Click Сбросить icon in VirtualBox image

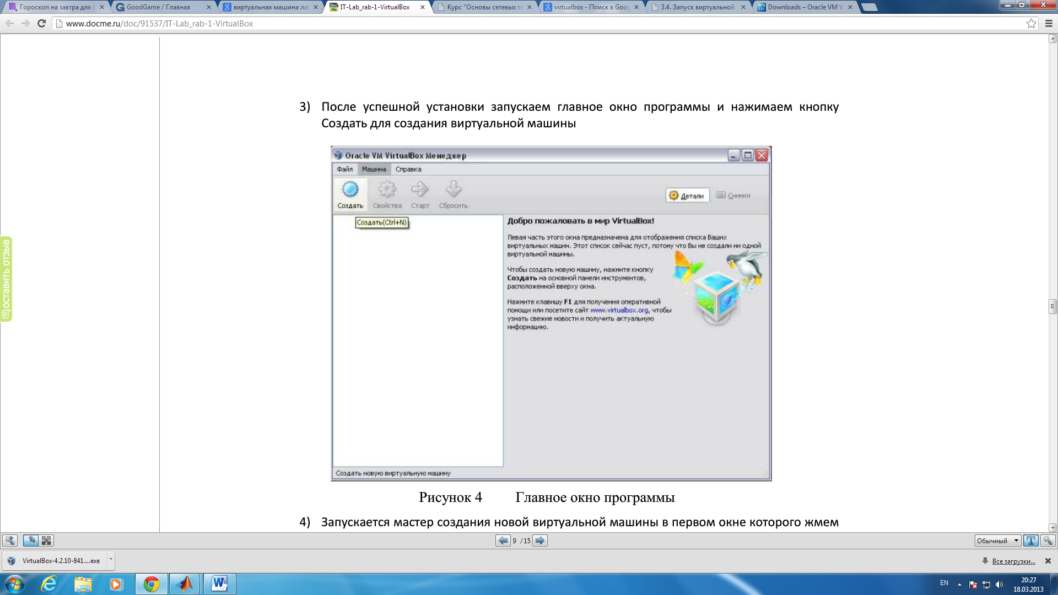[454, 194]
